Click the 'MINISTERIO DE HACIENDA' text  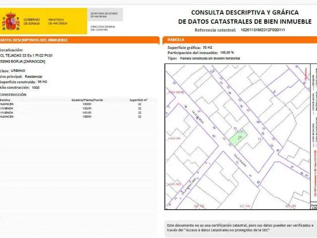[57, 21]
